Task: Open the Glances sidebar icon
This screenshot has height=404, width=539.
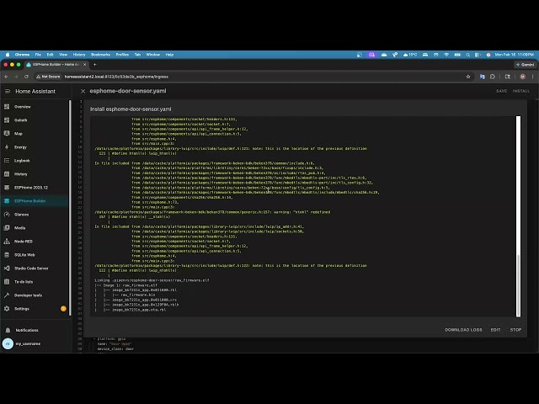Action: click(x=7, y=215)
